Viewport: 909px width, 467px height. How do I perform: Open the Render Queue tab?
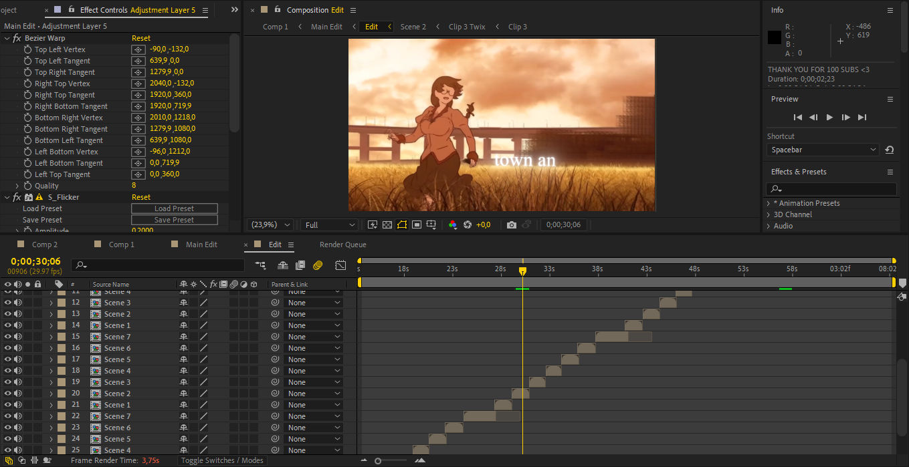342,245
